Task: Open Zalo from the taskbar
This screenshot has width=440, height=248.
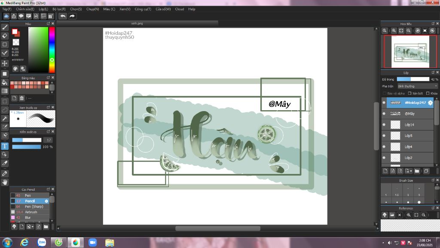Action: pos(42,242)
